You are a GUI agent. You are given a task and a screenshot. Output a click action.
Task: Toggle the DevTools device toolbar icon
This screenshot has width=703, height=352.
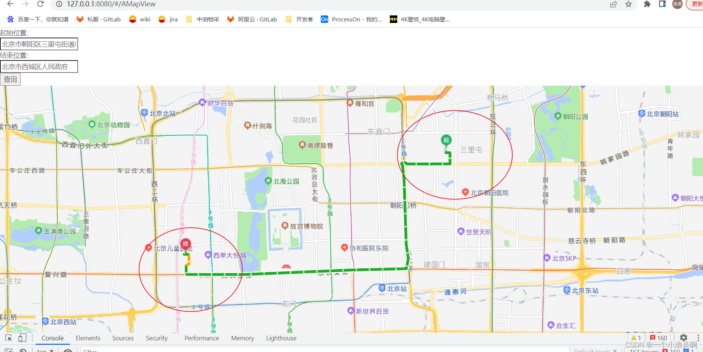point(23,338)
